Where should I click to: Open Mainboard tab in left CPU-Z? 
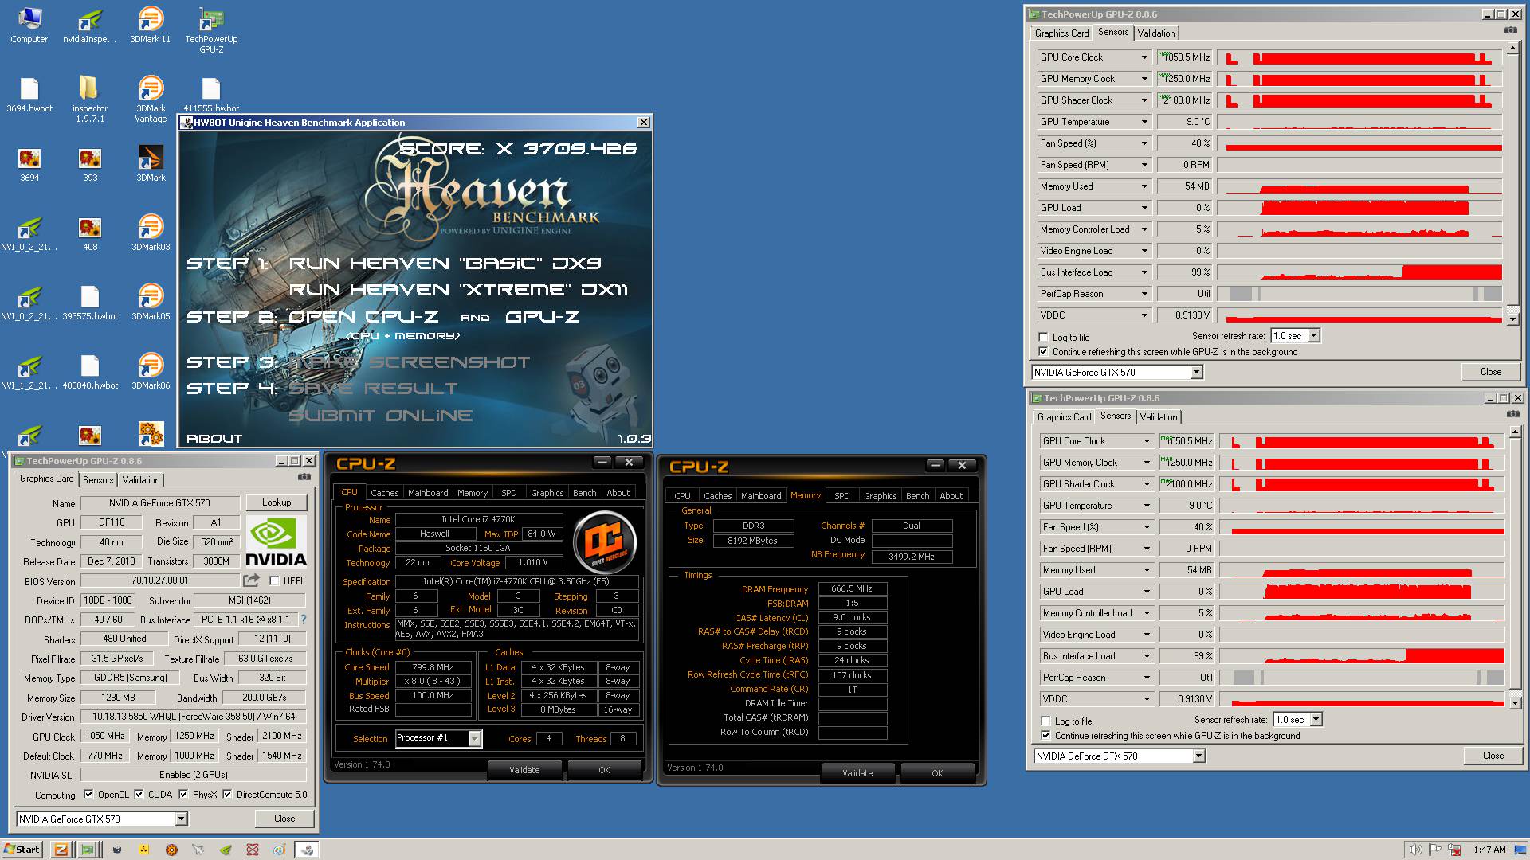(428, 493)
